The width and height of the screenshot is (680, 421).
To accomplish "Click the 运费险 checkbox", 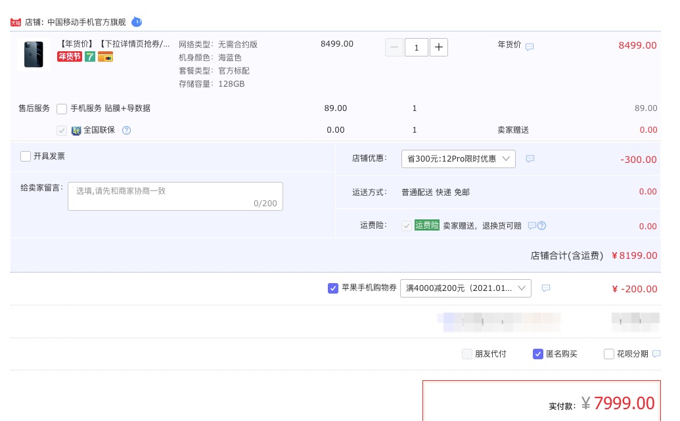I will [x=406, y=225].
